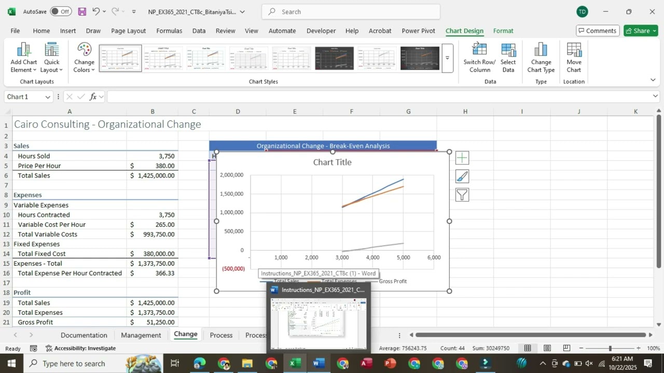Click the Macro recording status bar icon
This screenshot has height=373, width=664.
tap(34, 348)
